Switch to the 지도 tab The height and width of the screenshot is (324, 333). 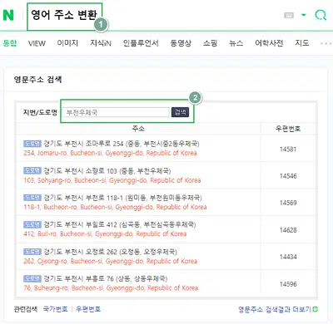(x=302, y=43)
